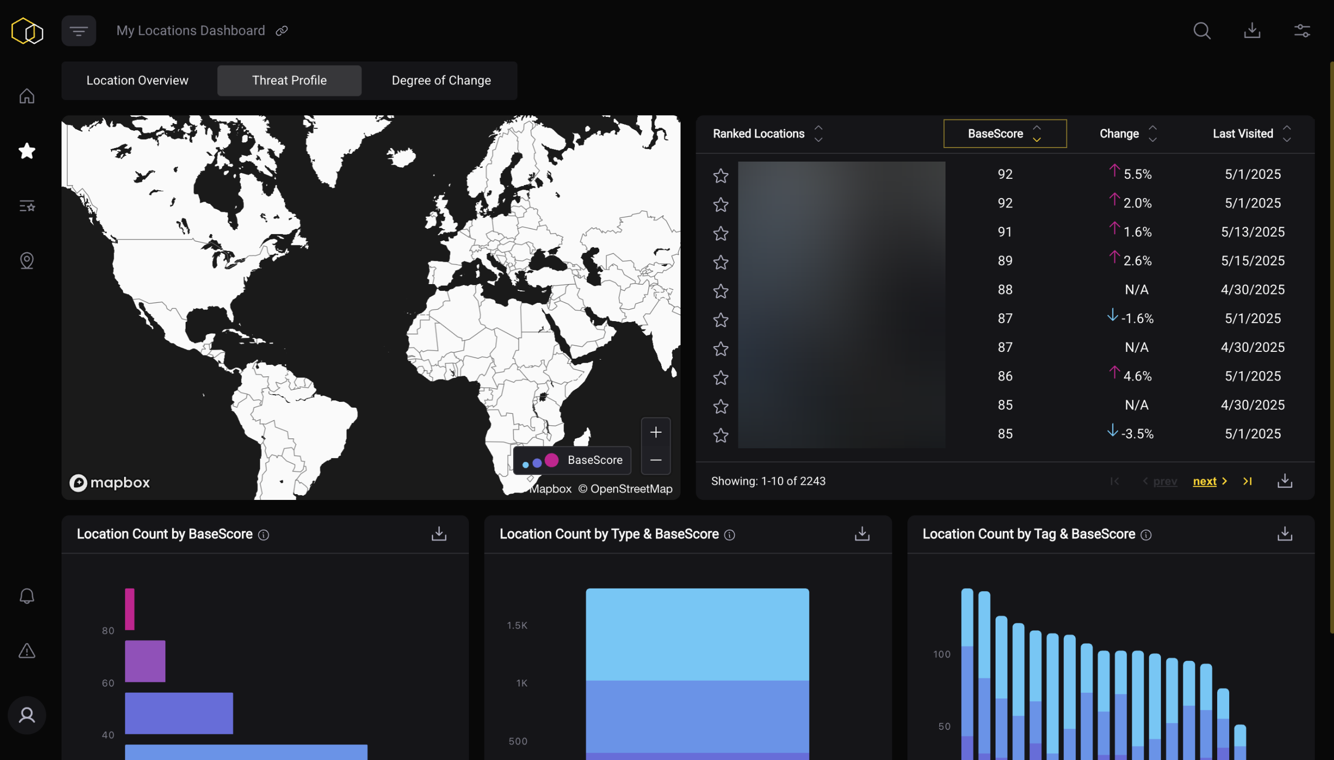The width and height of the screenshot is (1334, 760).
Task: Copy dashboard link via chain icon
Action: 282,31
